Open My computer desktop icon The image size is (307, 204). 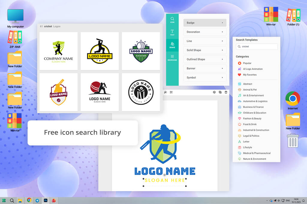coord(16,19)
